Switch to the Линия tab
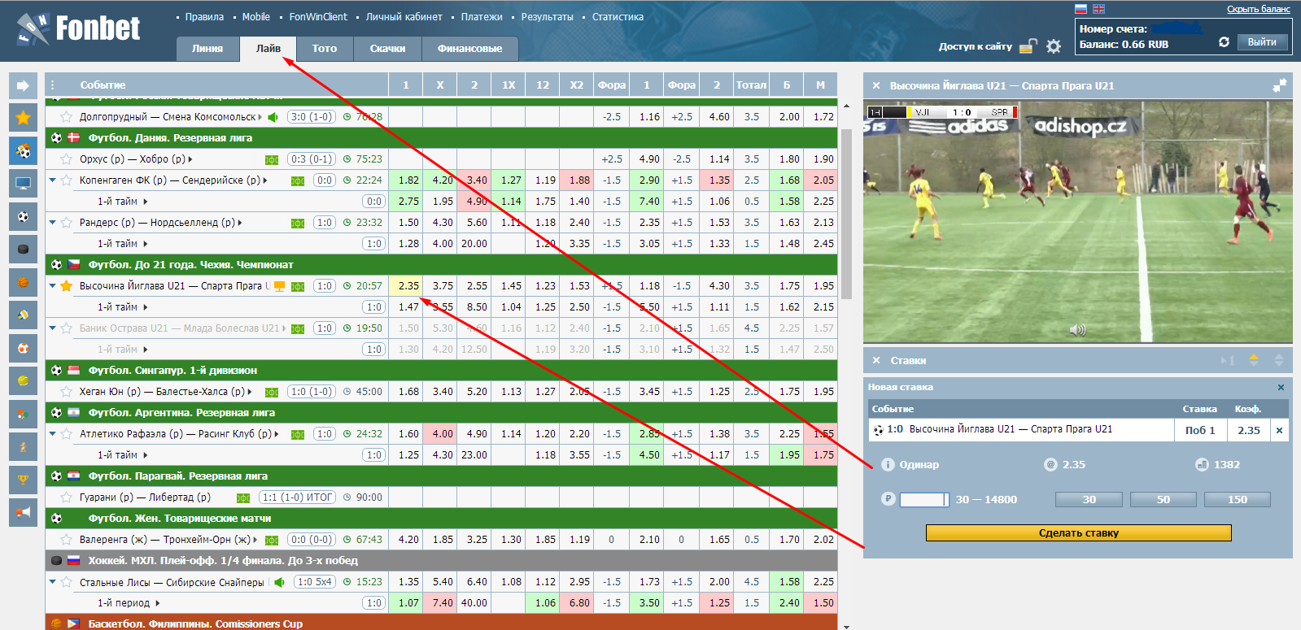 coord(207,49)
